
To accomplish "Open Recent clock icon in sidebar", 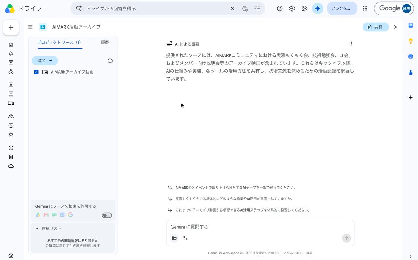I will (x=11, y=125).
